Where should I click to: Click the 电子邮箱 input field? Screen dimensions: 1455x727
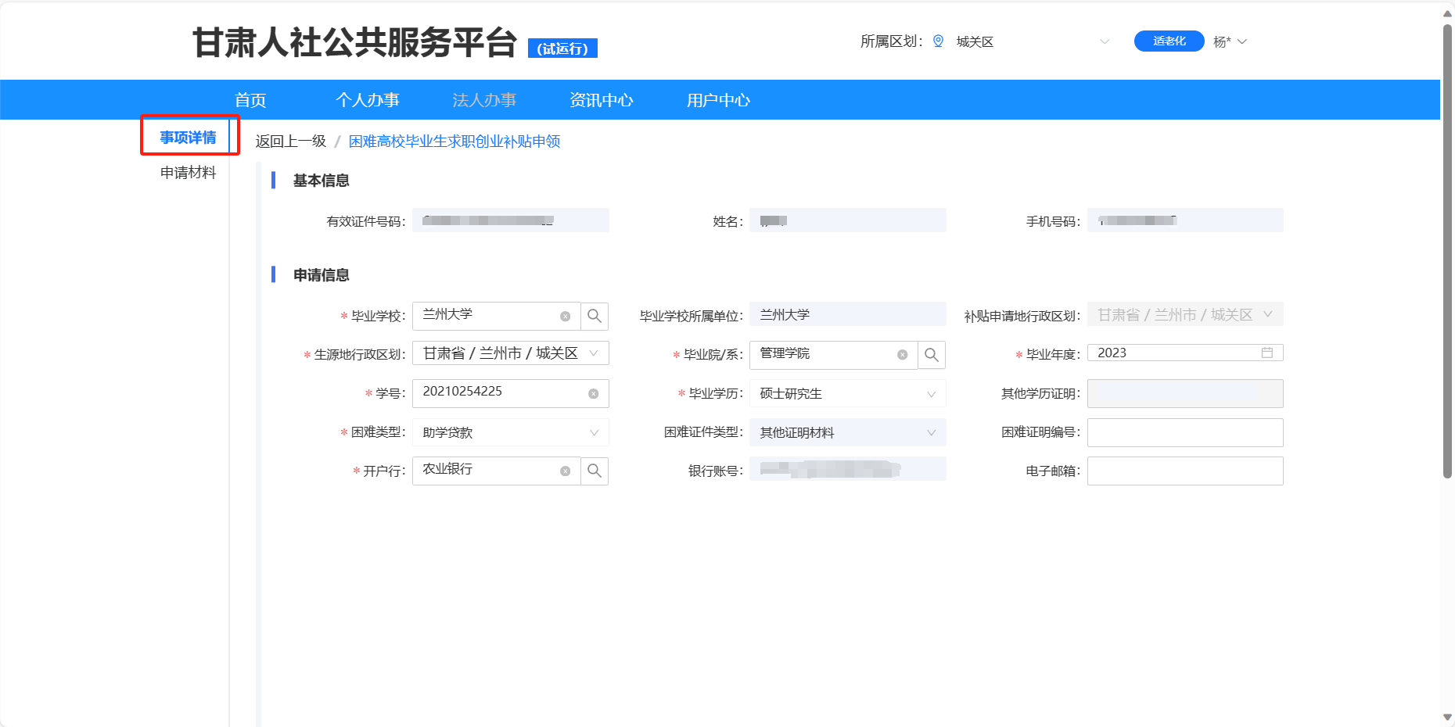(x=1184, y=471)
